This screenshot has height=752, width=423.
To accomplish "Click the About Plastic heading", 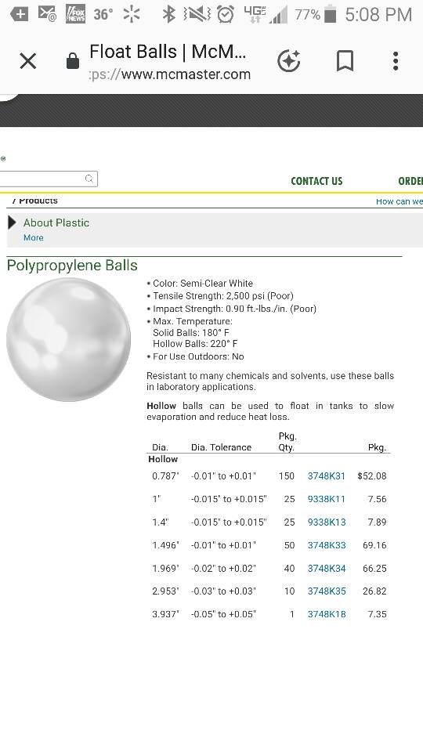I will (x=56, y=222).
